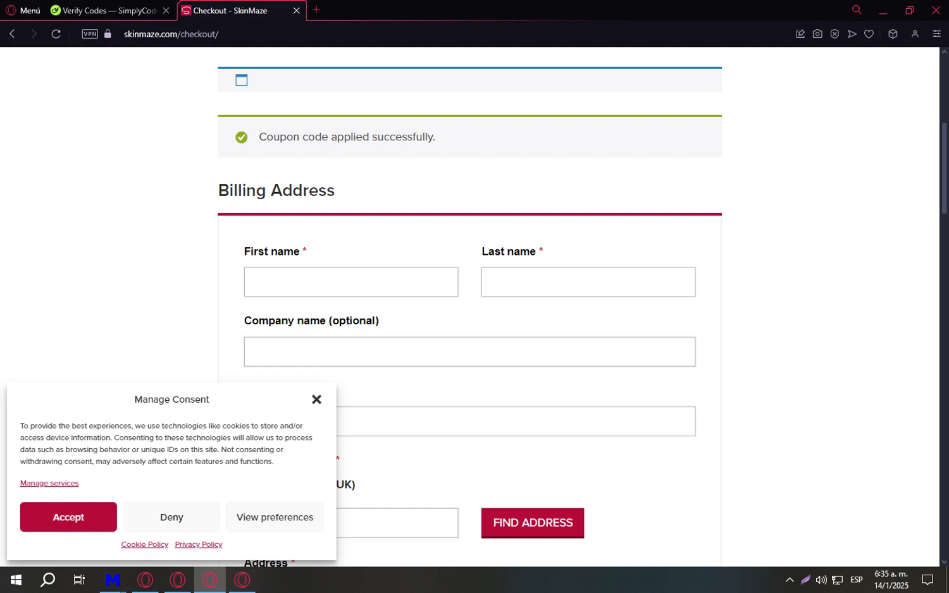Click the purple feather tray icon
Viewport: 949px width, 593px height.
(805, 580)
